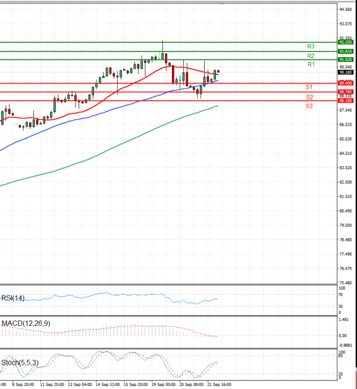Click the 93.570 price axis value
Viewport: 357px width, 389px height.
346,24
